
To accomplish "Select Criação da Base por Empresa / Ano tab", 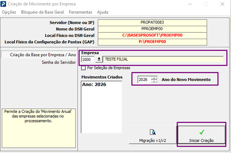I will [x=39, y=55].
